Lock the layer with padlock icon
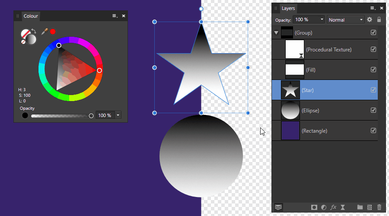This screenshot has height=216, width=389. click(x=379, y=19)
